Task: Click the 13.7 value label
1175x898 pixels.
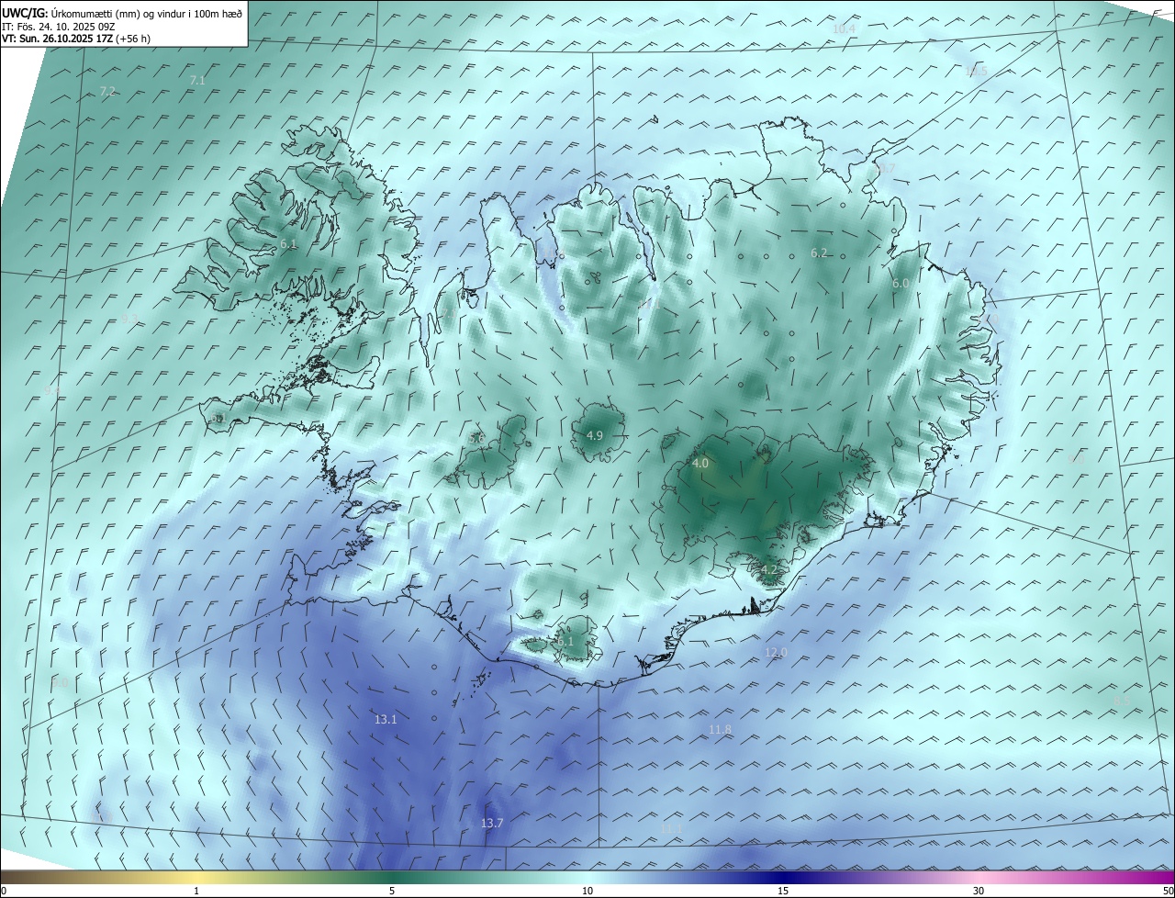Action: 492,824
